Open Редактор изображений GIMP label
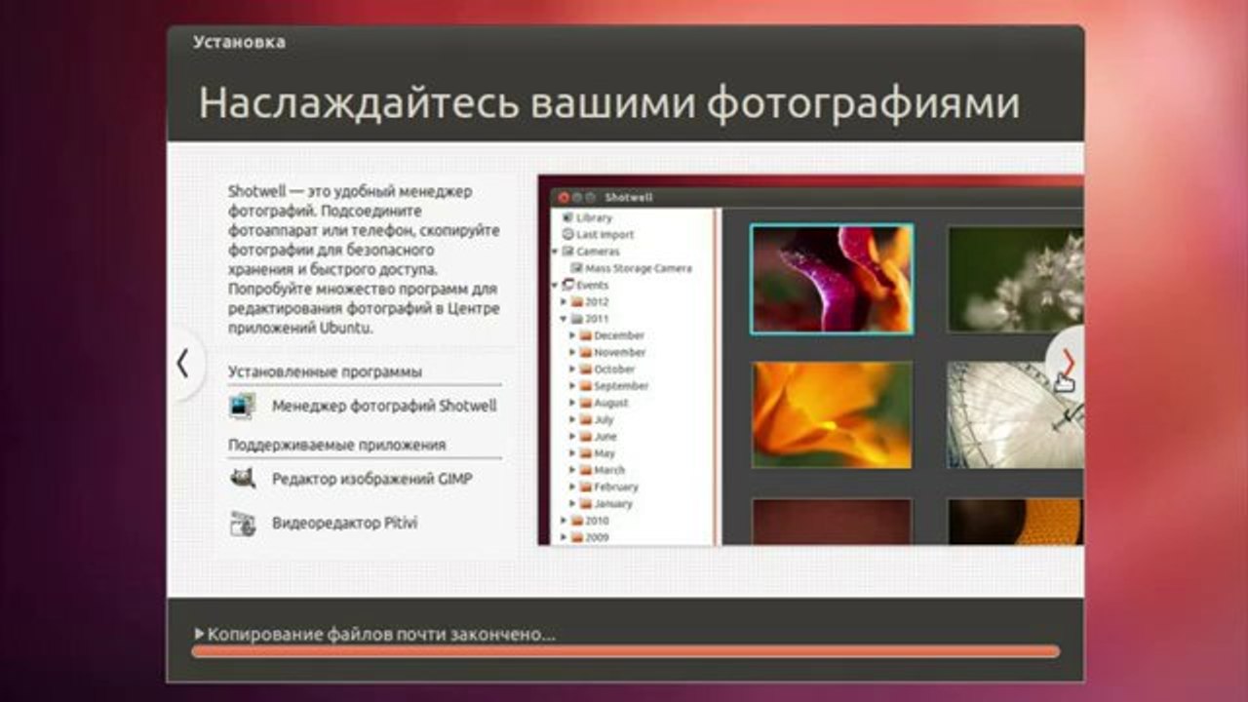Image resolution: width=1248 pixels, height=702 pixels. (x=371, y=479)
